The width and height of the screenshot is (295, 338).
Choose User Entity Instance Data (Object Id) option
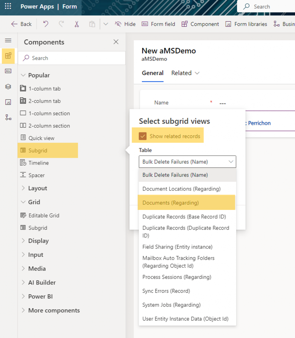tap(187, 319)
